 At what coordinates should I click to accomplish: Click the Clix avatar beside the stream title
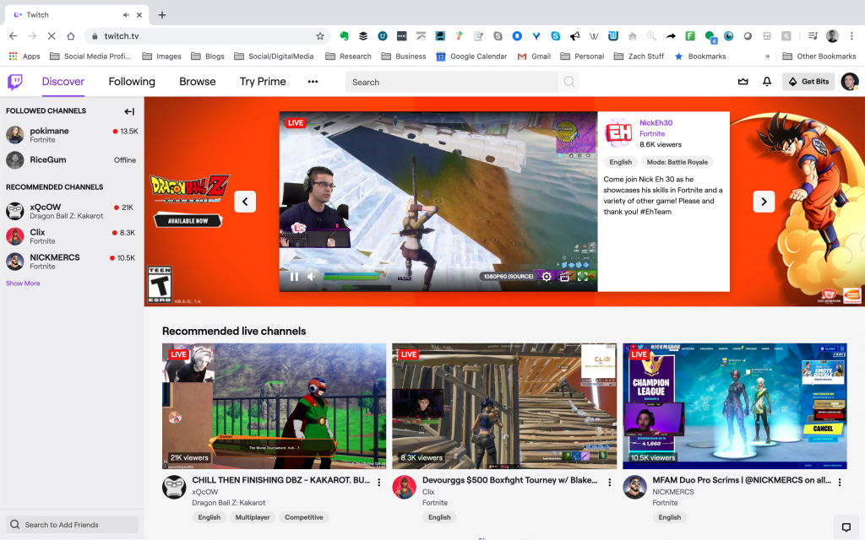point(405,487)
